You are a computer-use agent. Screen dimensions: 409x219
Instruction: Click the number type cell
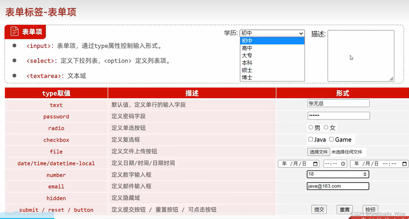coord(56,175)
